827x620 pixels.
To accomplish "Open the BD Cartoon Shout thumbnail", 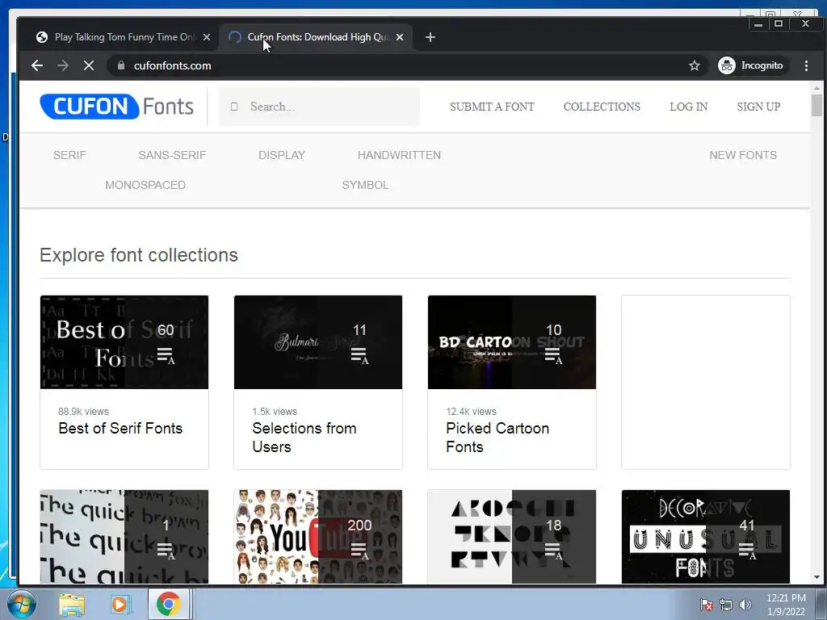I will click(511, 342).
